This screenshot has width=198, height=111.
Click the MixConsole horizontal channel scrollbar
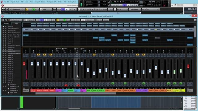pyautogui.click(x=75, y=93)
